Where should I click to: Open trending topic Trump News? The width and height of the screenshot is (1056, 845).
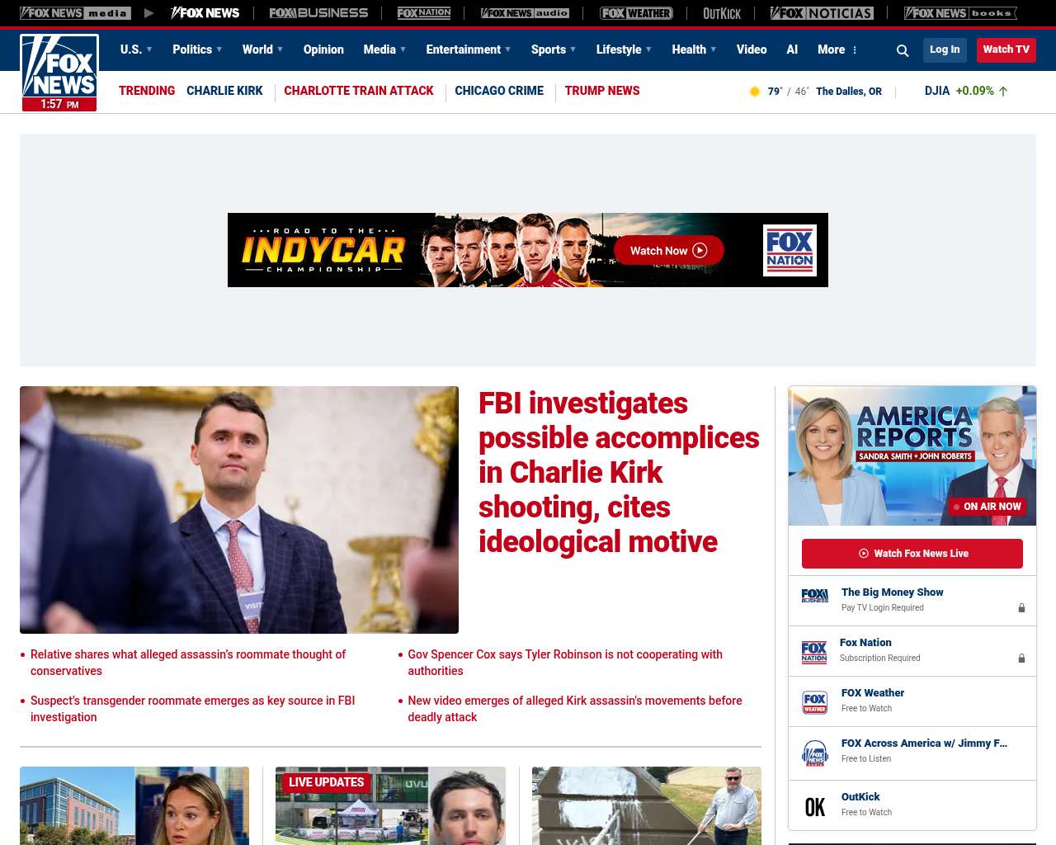coord(602,91)
